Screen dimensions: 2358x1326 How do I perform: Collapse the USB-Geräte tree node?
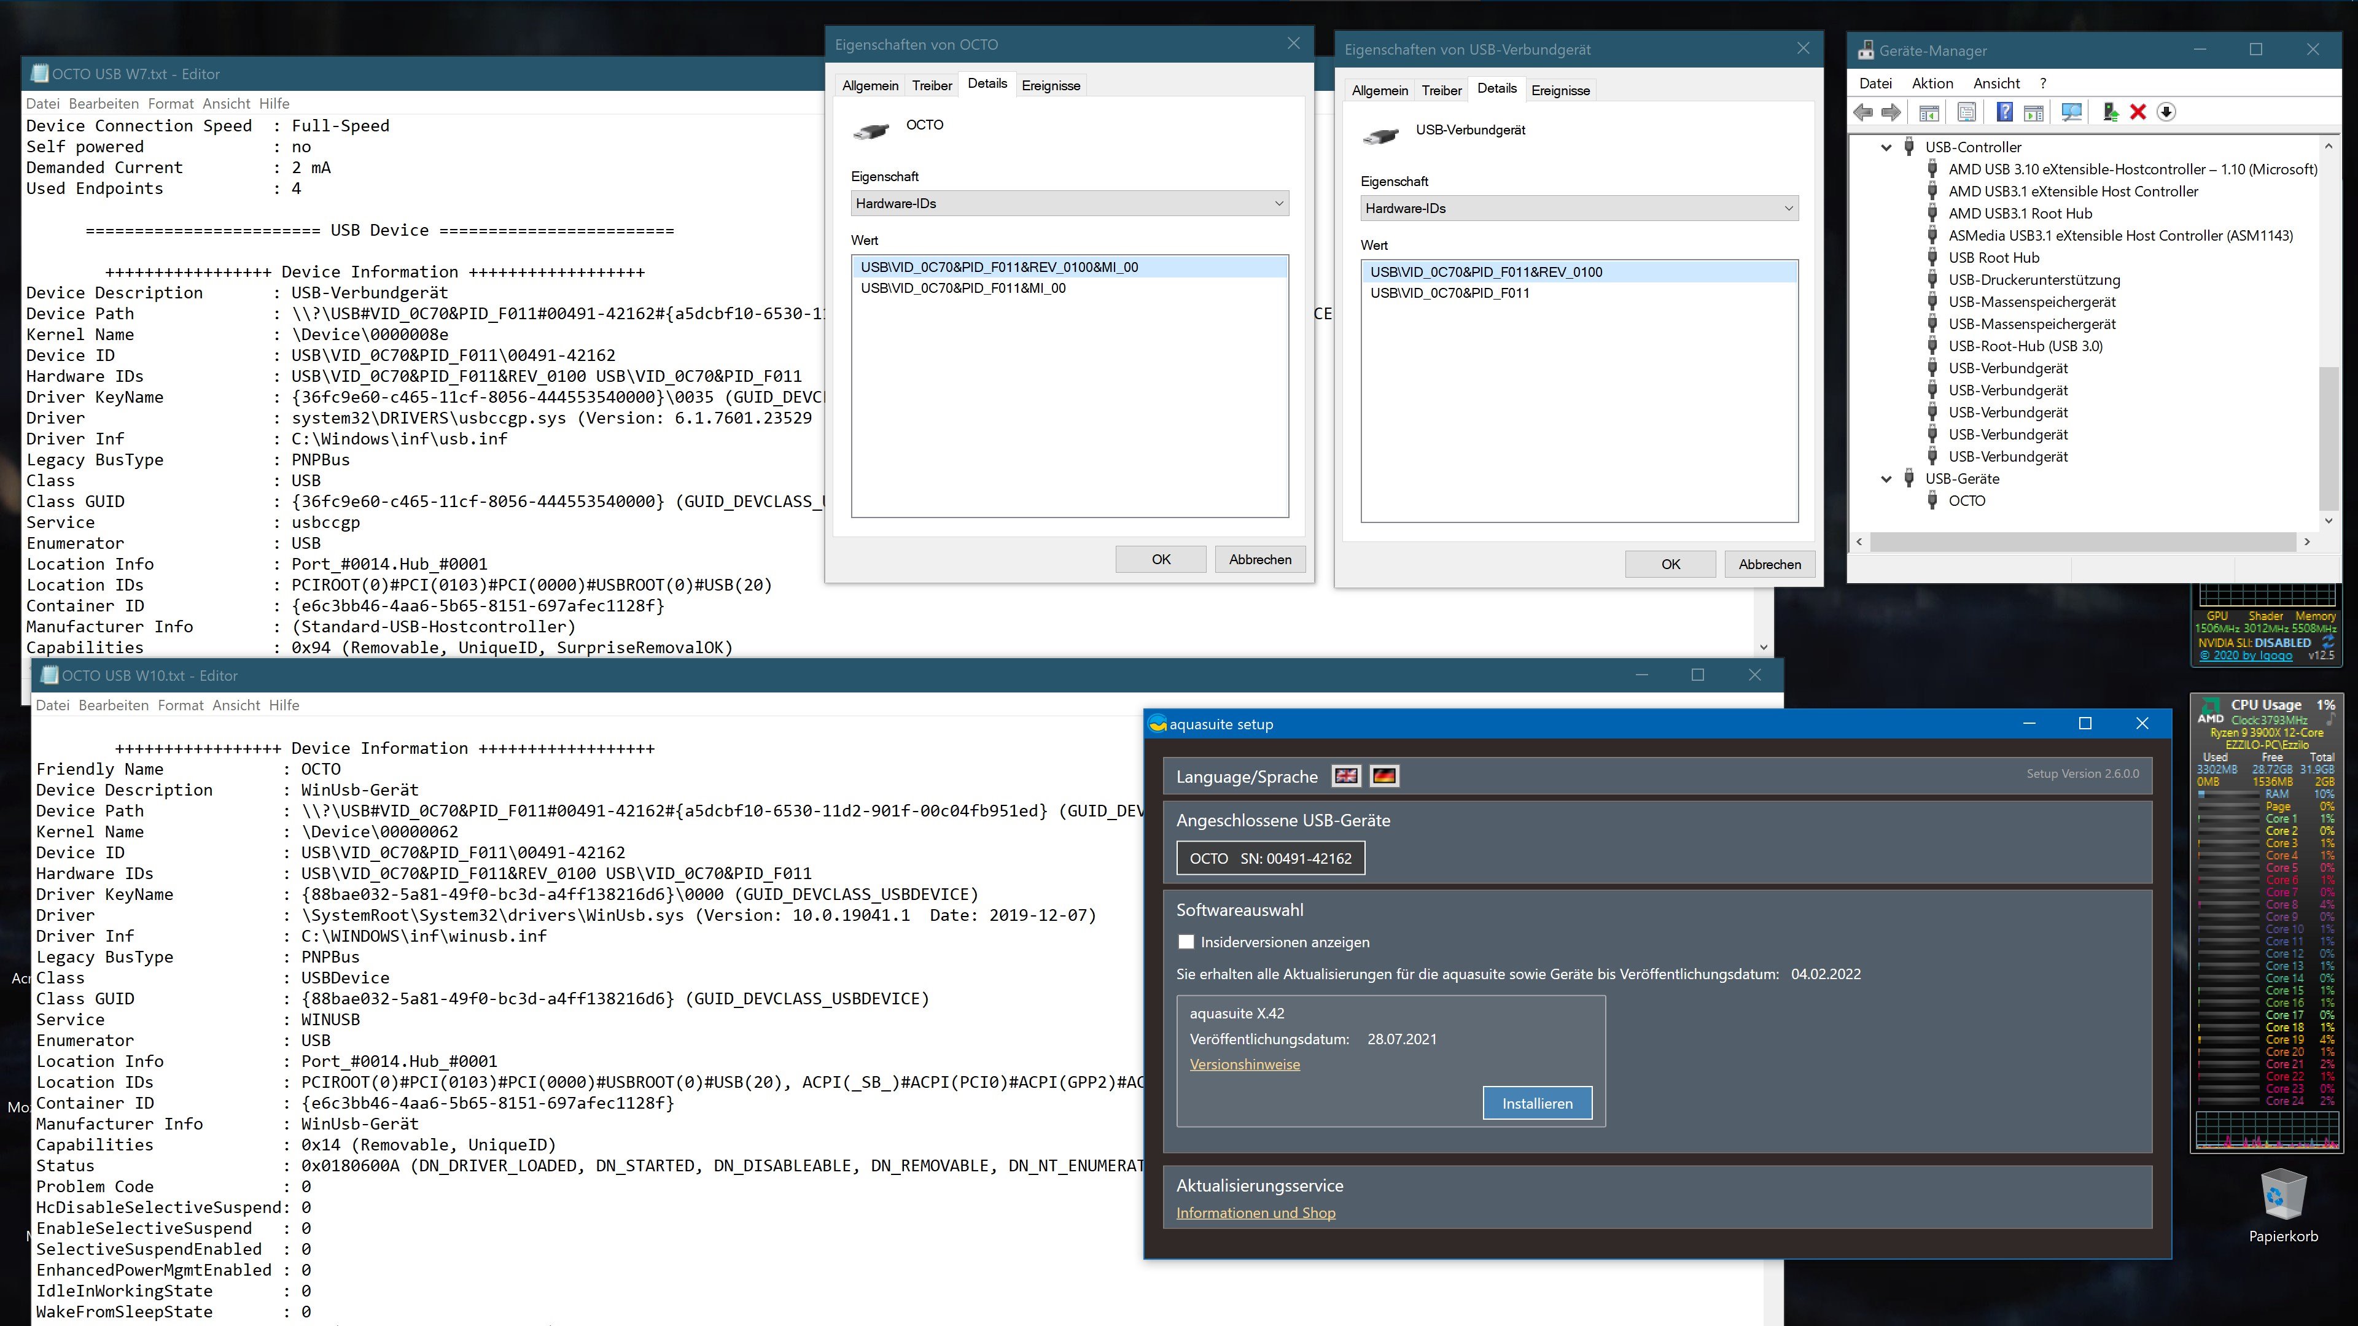[1886, 479]
